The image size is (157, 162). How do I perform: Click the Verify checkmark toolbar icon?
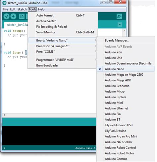[x=6, y=17]
